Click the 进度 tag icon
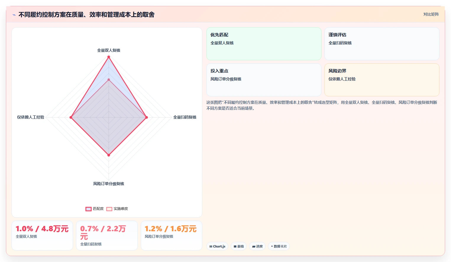The width and height of the screenshot is (451, 262). (254, 246)
